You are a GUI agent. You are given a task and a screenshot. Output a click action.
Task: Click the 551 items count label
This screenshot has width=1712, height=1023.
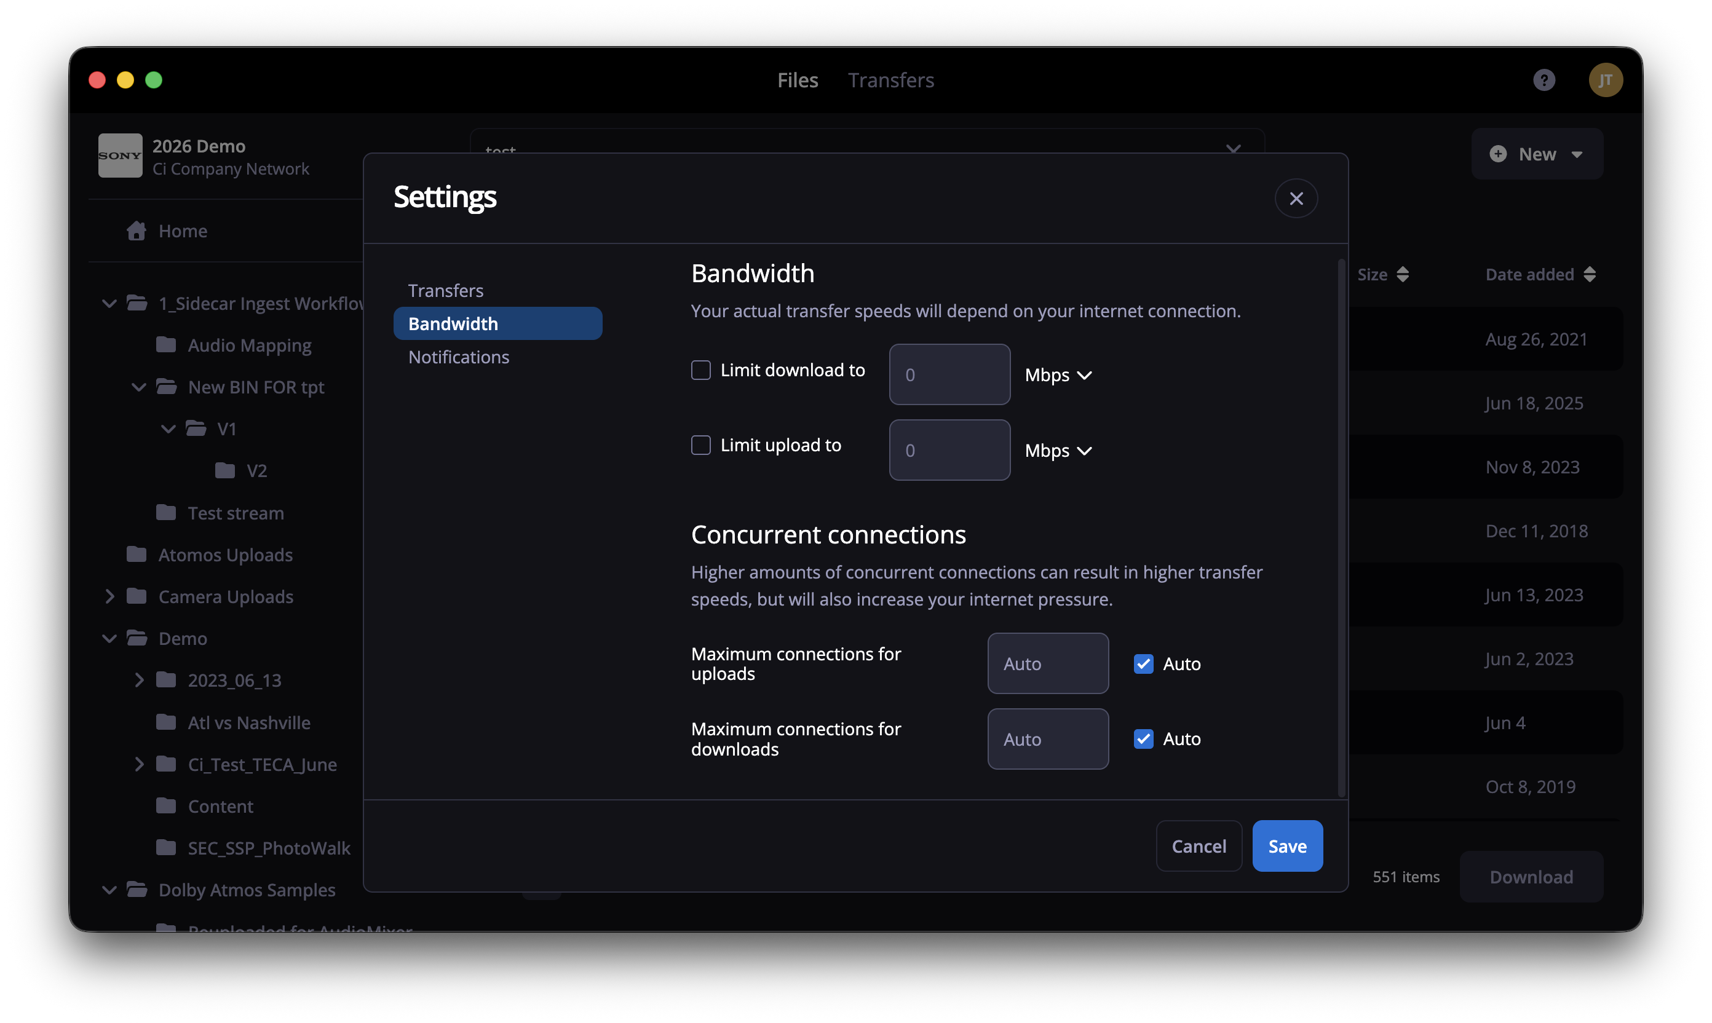click(1406, 876)
